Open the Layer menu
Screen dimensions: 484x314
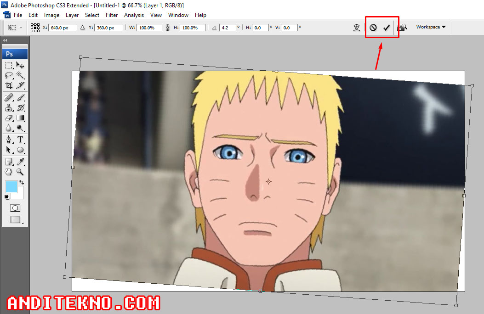72,15
